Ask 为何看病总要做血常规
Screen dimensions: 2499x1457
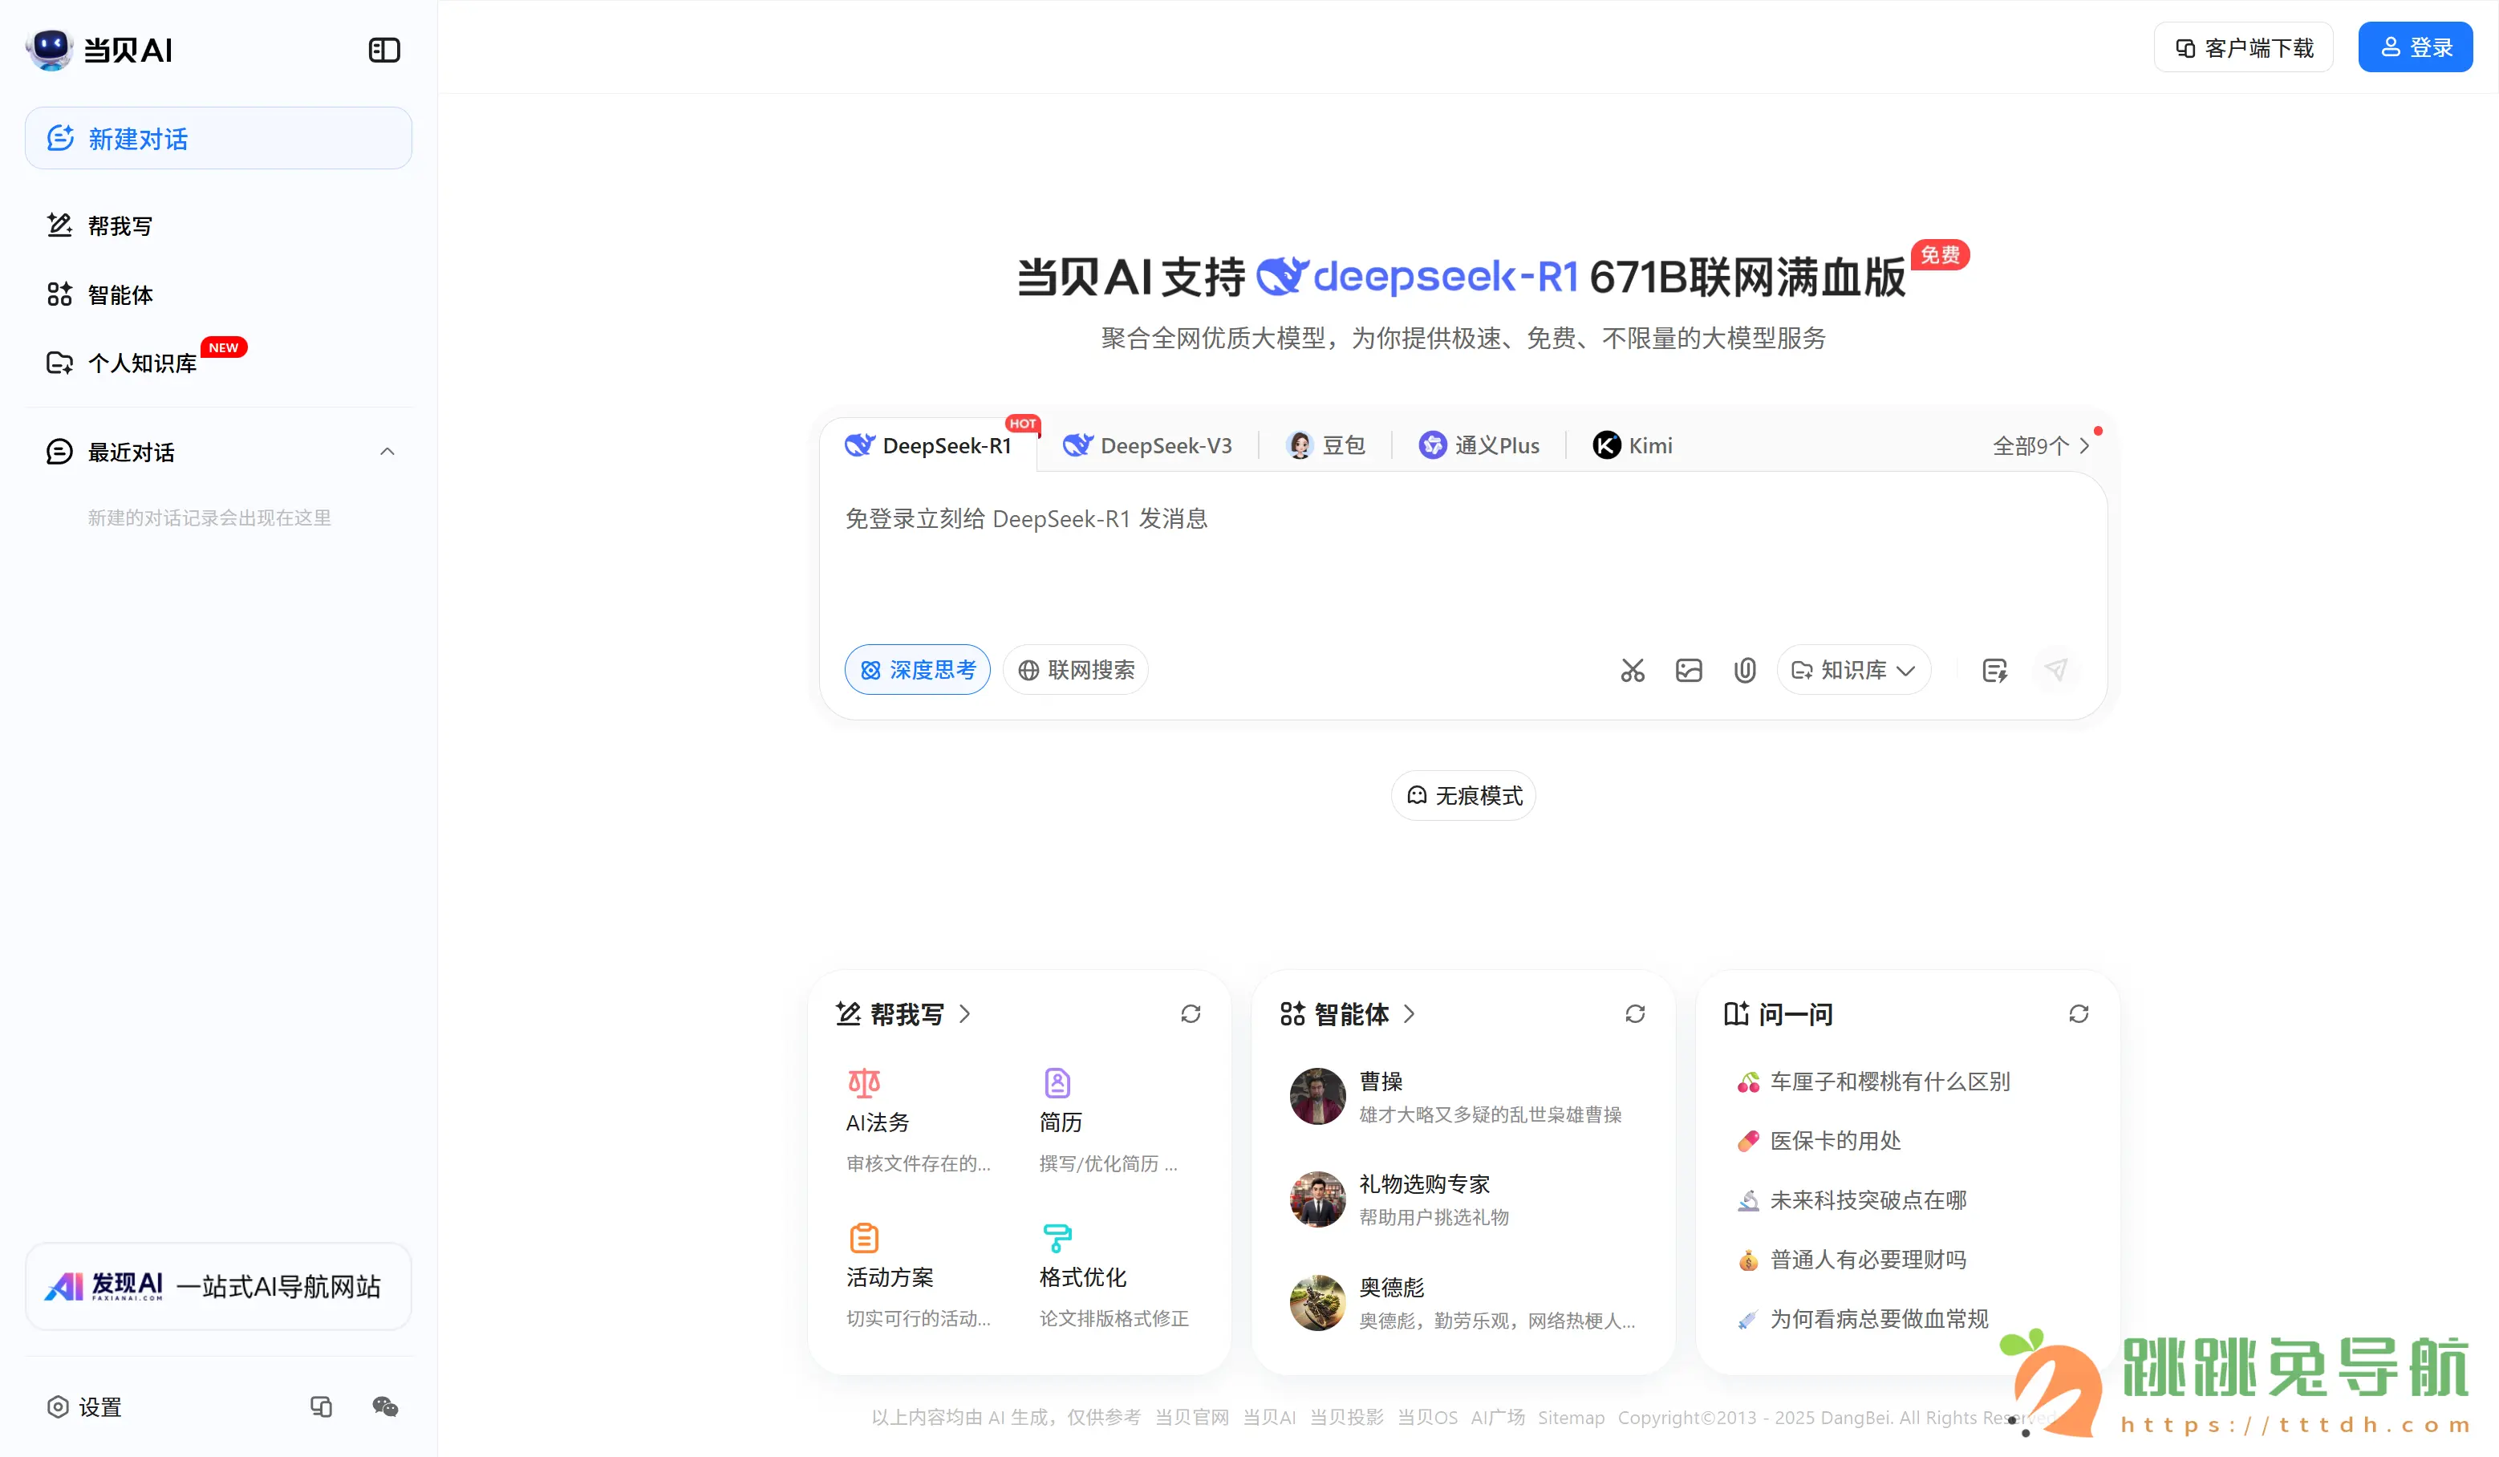(1862, 1319)
